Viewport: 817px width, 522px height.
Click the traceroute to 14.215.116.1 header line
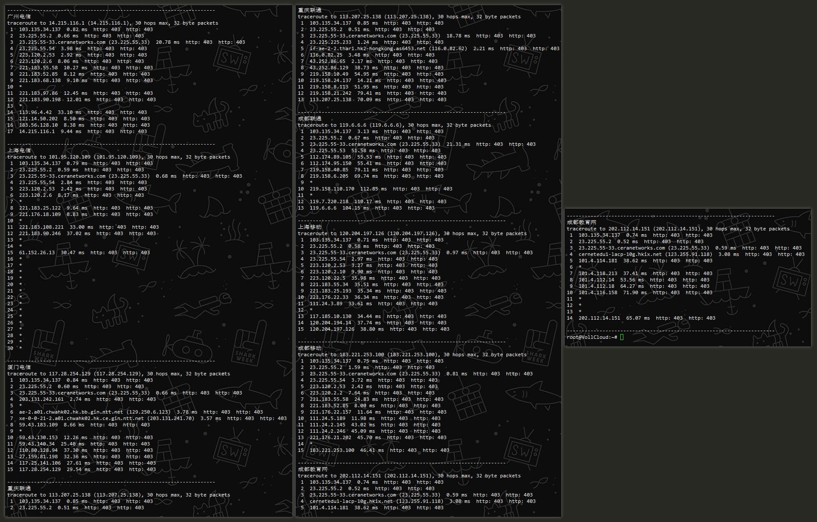[x=113, y=23]
